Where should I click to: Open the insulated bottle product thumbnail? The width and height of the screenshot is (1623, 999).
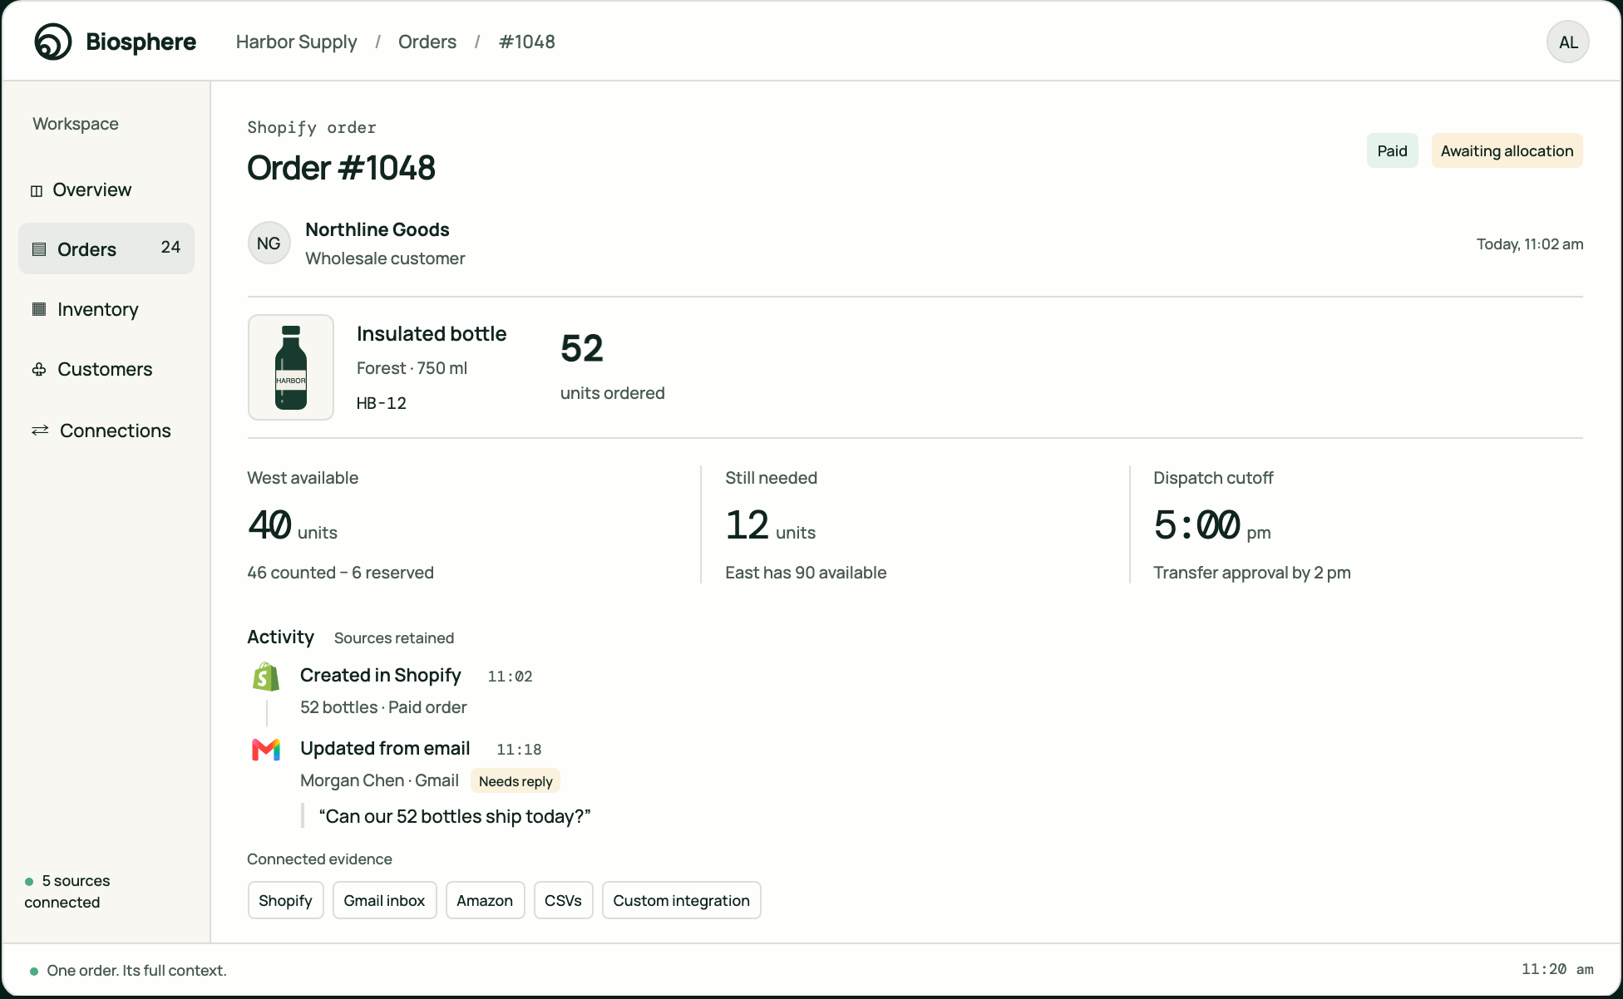pos(291,367)
